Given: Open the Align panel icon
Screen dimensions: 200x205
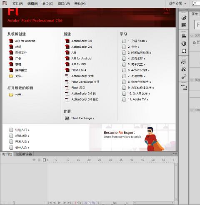Looking at the screenshot, I should coord(184,36).
